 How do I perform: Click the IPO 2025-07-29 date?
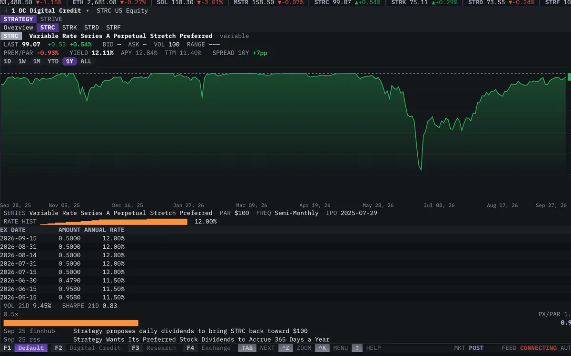[x=352, y=213]
